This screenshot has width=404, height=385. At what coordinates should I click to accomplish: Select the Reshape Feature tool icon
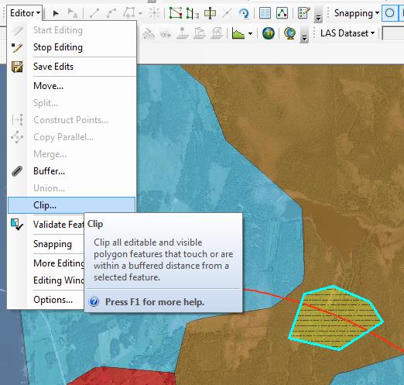pos(193,13)
